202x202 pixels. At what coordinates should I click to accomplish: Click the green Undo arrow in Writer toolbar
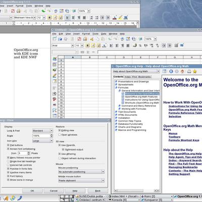click(x=43, y=11)
